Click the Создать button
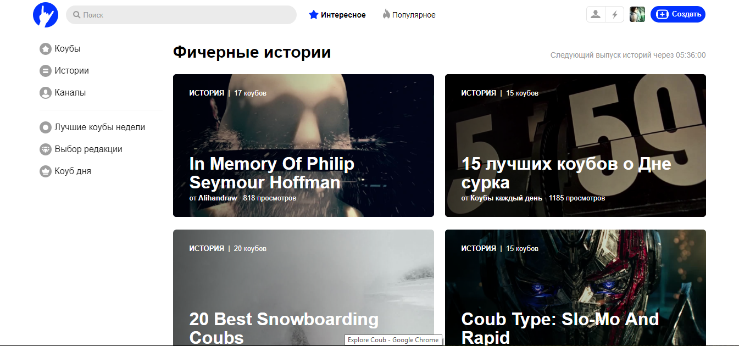 [x=678, y=15]
